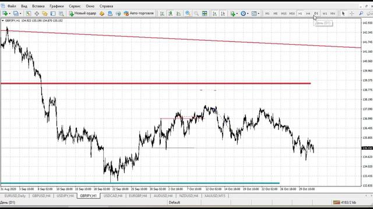Open the Terminal panel icon
This screenshot has width=373, height=209.
pyautogui.click(x=53, y=13)
